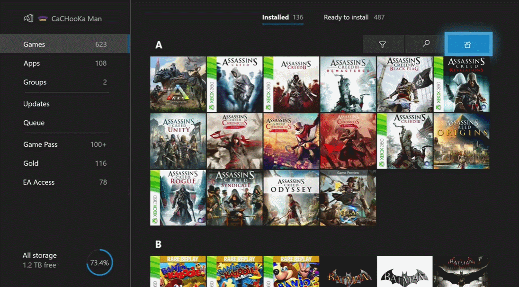519x287 pixels.
Task: Open the ARK Survival Evolved game tile
Action: [x=178, y=84]
